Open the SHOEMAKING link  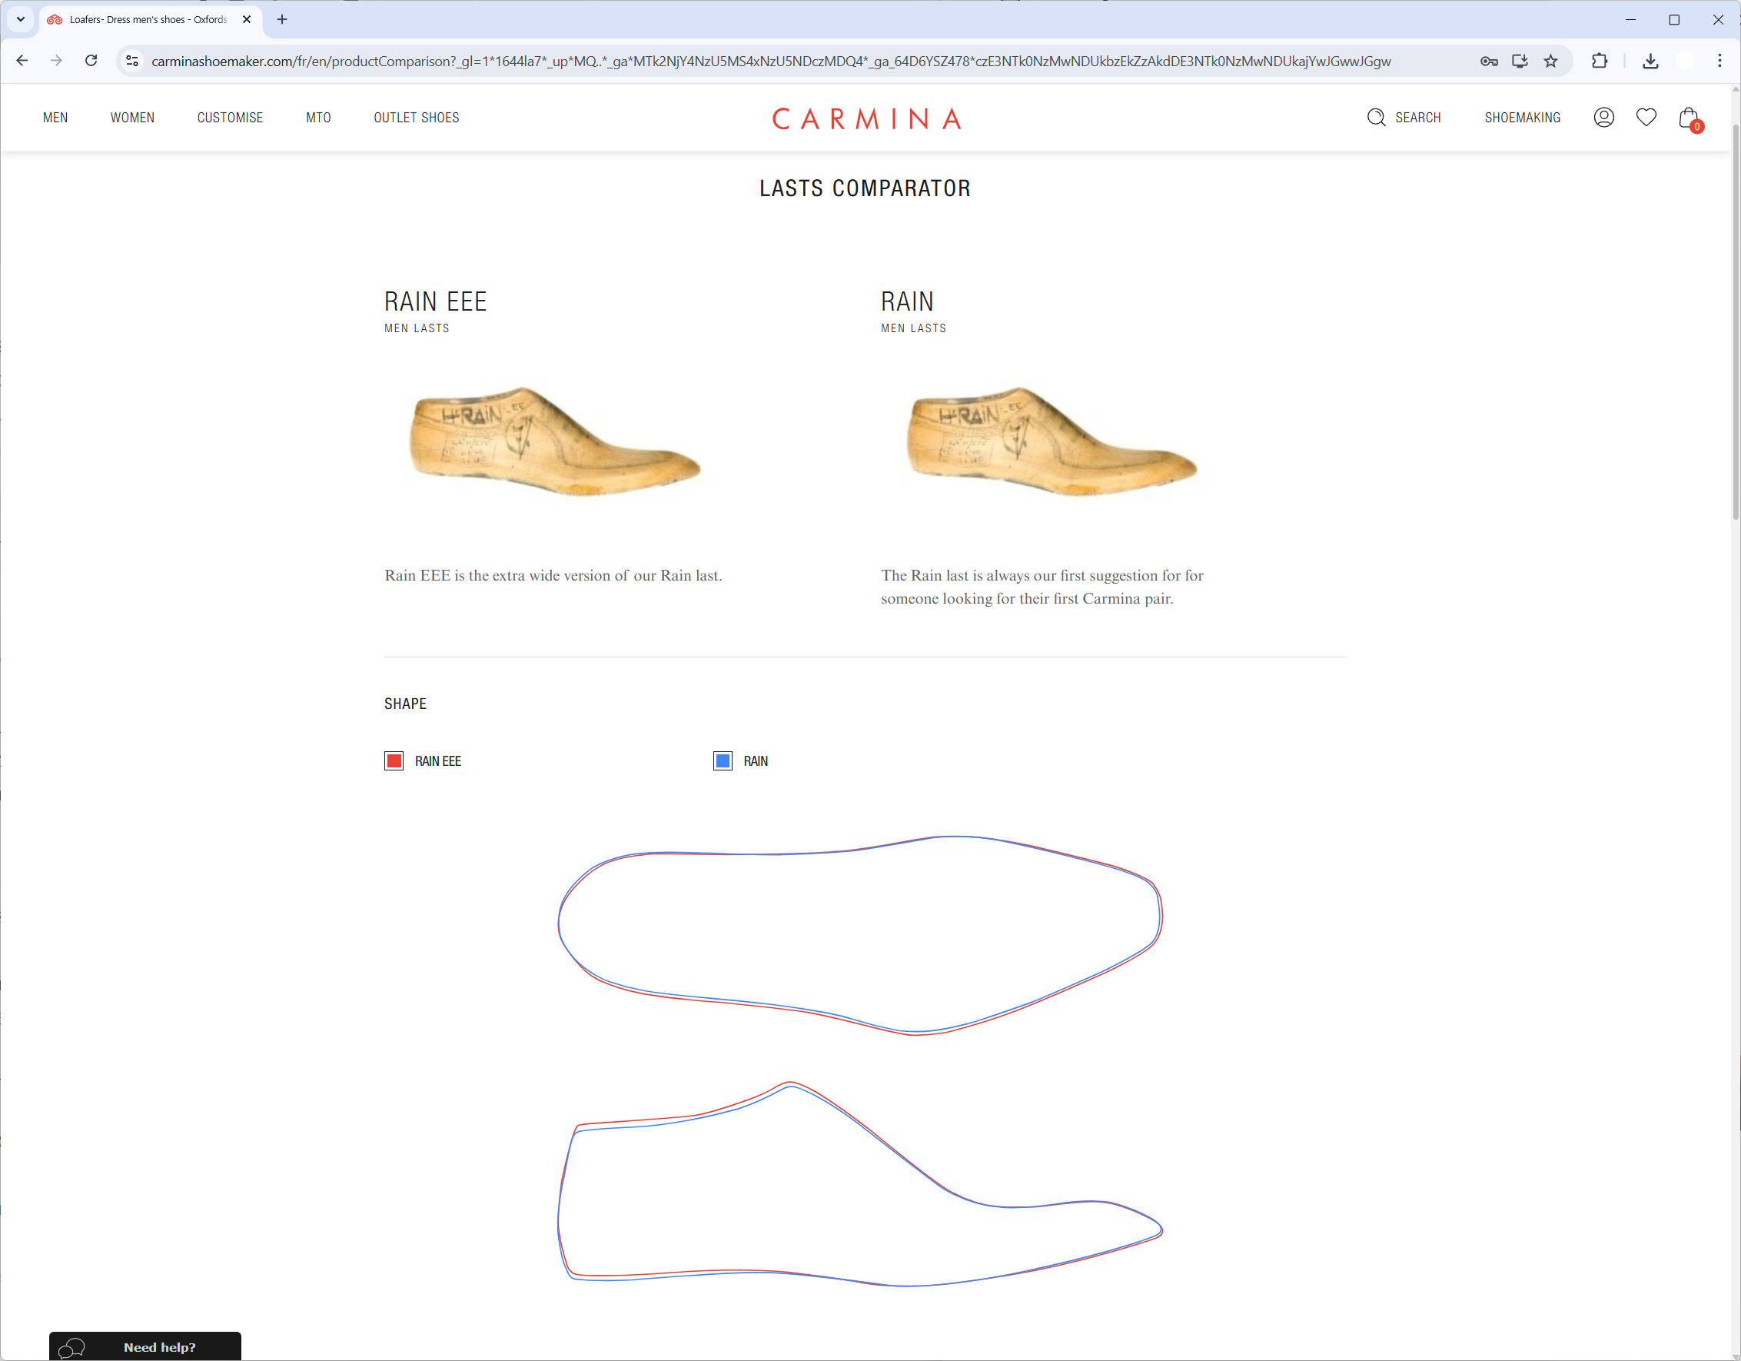(x=1522, y=117)
